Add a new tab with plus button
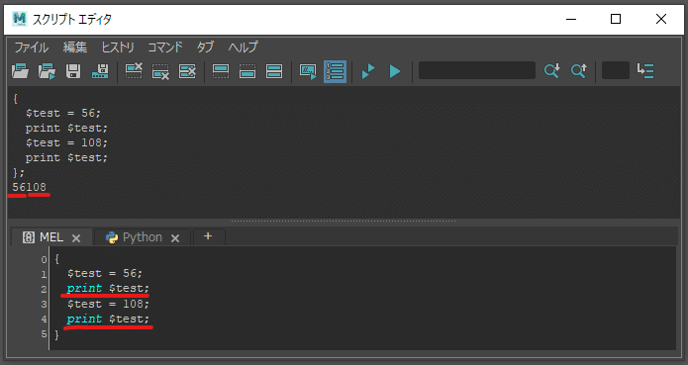Image resolution: width=688 pixels, height=365 pixels. pos(208,236)
